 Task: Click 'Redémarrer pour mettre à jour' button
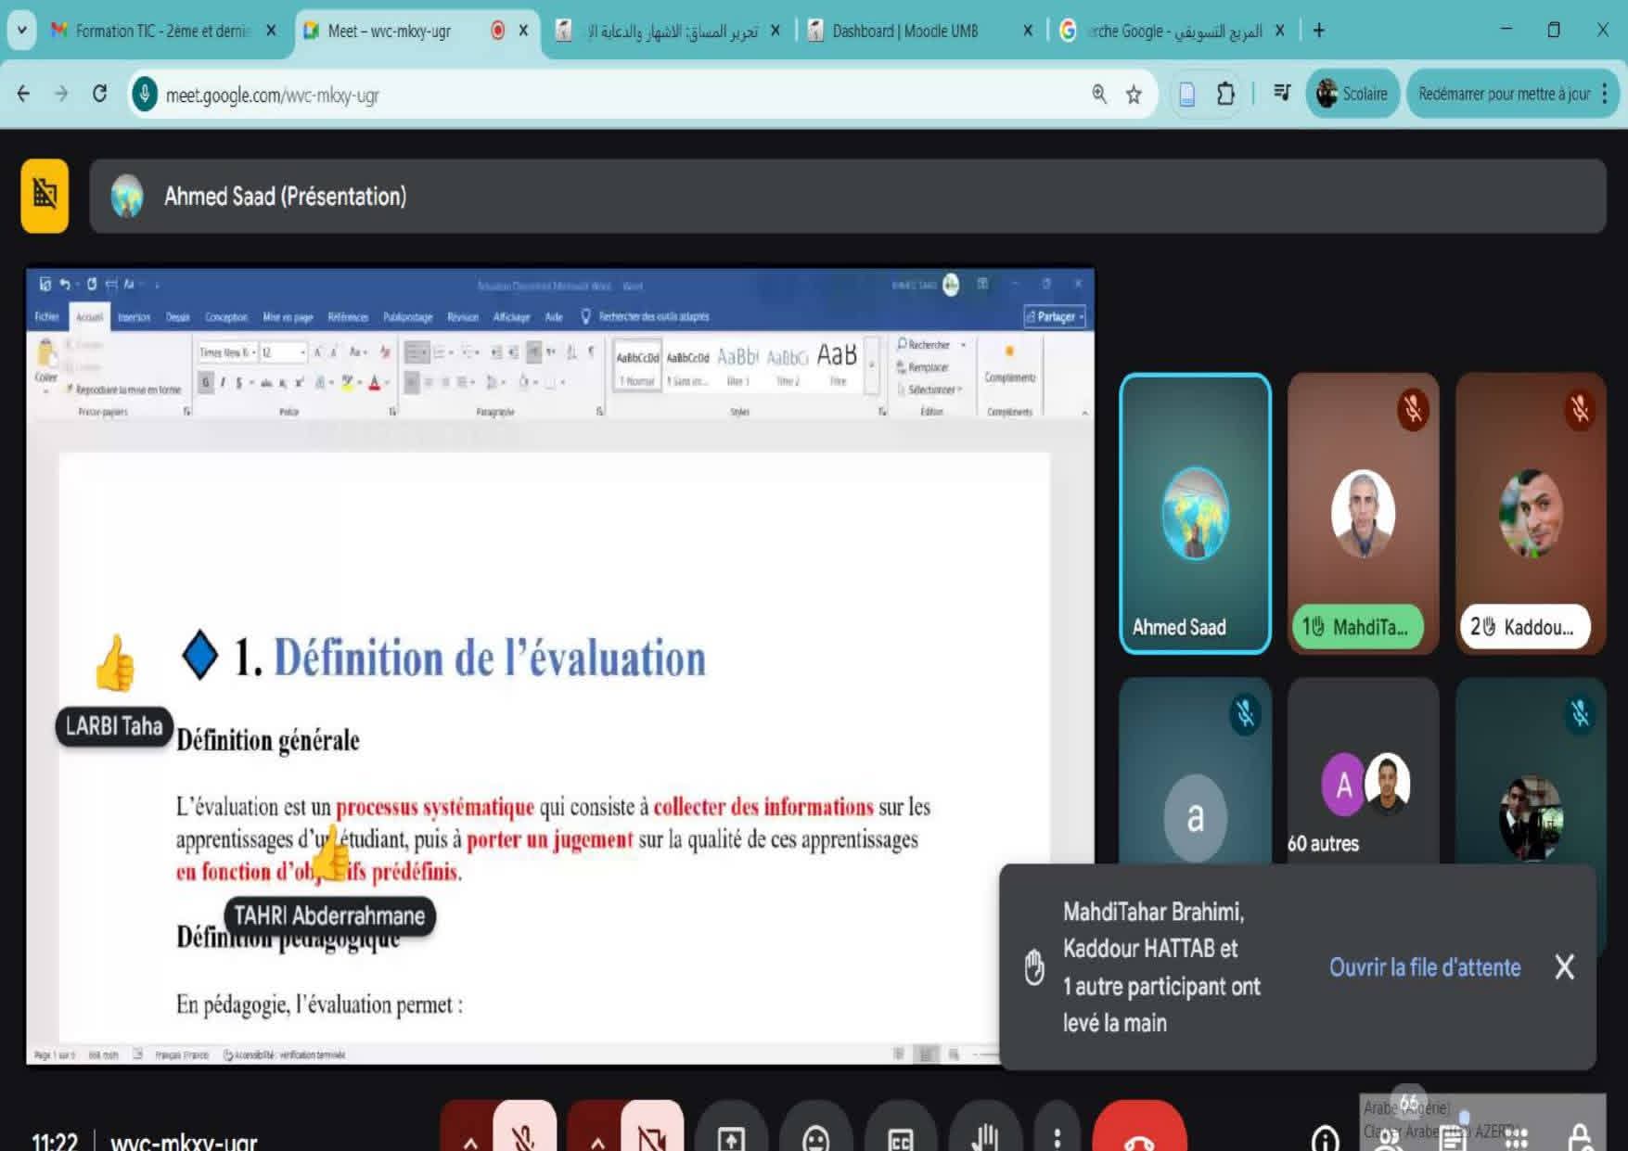(x=1503, y=95)
